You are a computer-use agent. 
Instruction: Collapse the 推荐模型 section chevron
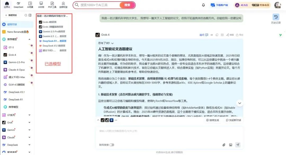pyautogui.click(x=29, y=39)
